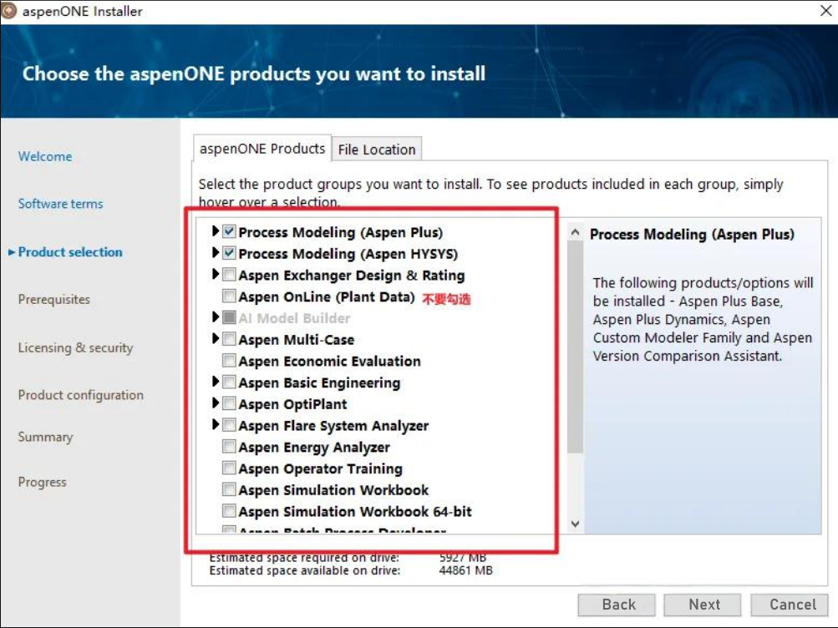This screenshot has height=628, width=838.
Task: Click the product list scrollbar thumb
Action: tap(575, 347)
